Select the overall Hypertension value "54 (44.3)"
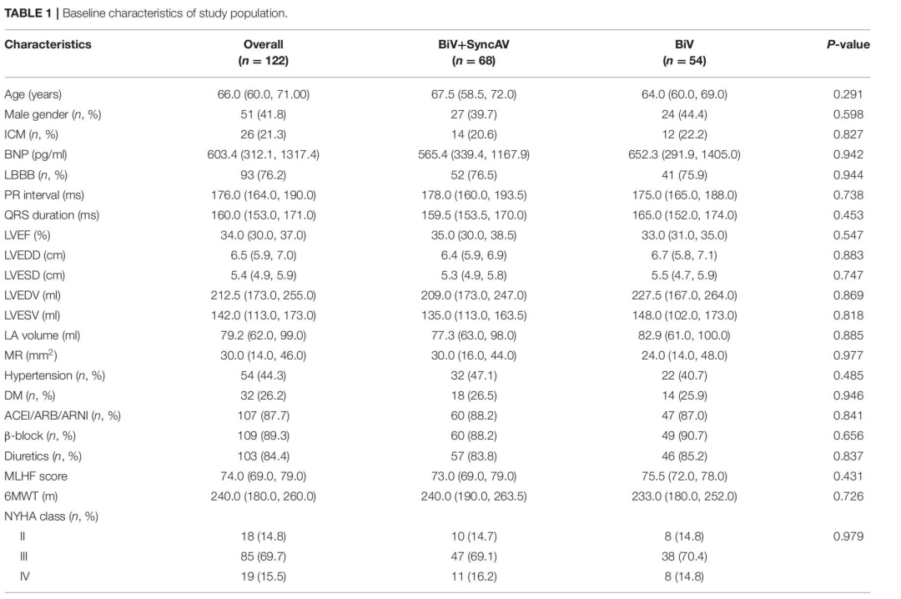901x599 pixels. click(x=264, y=375)
